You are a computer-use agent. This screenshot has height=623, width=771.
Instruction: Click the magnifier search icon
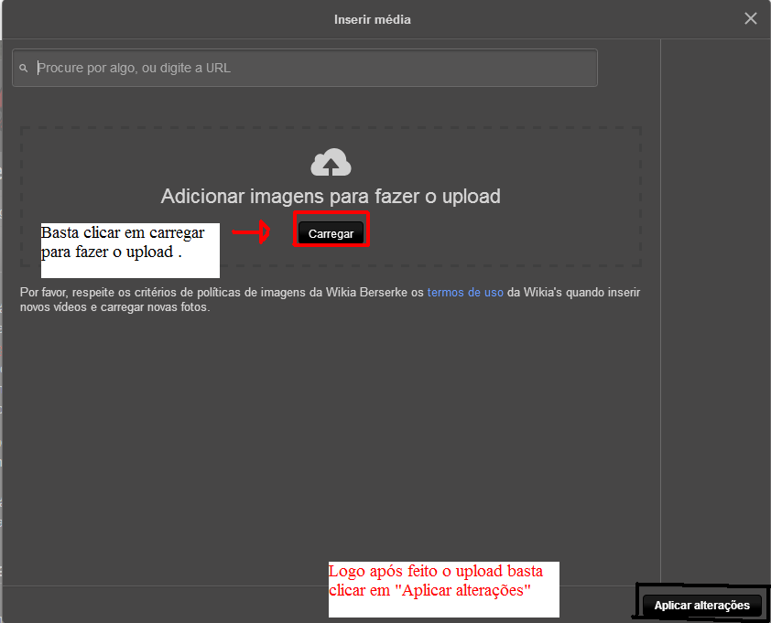23,68
